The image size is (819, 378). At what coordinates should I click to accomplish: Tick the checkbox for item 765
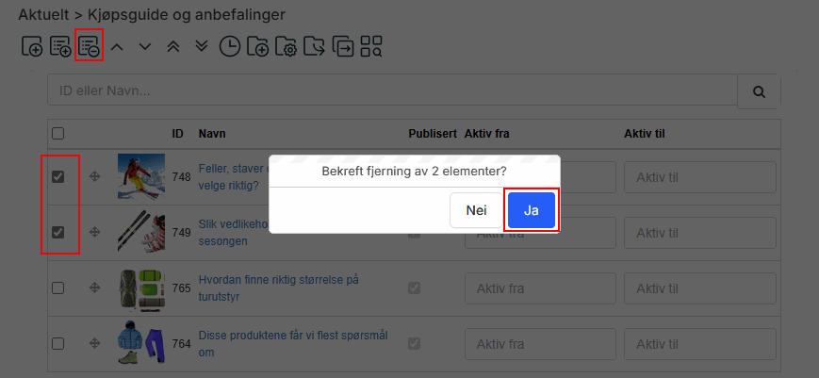[57, 288]
